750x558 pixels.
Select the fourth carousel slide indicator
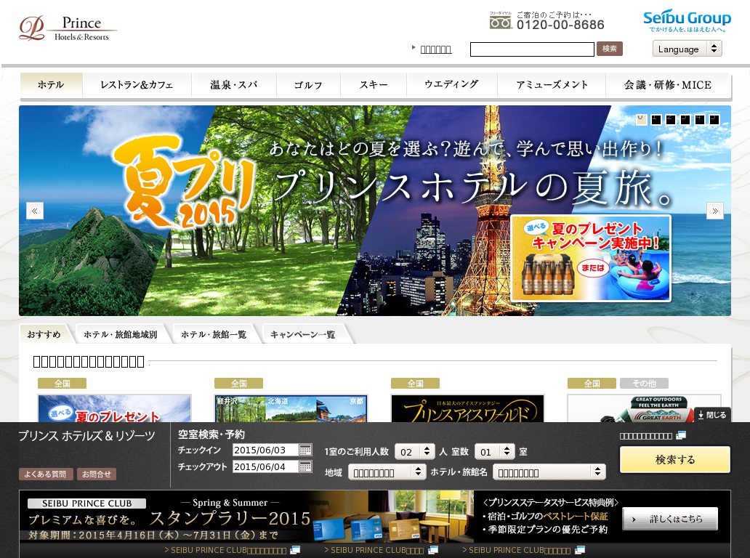coord(685,120)
